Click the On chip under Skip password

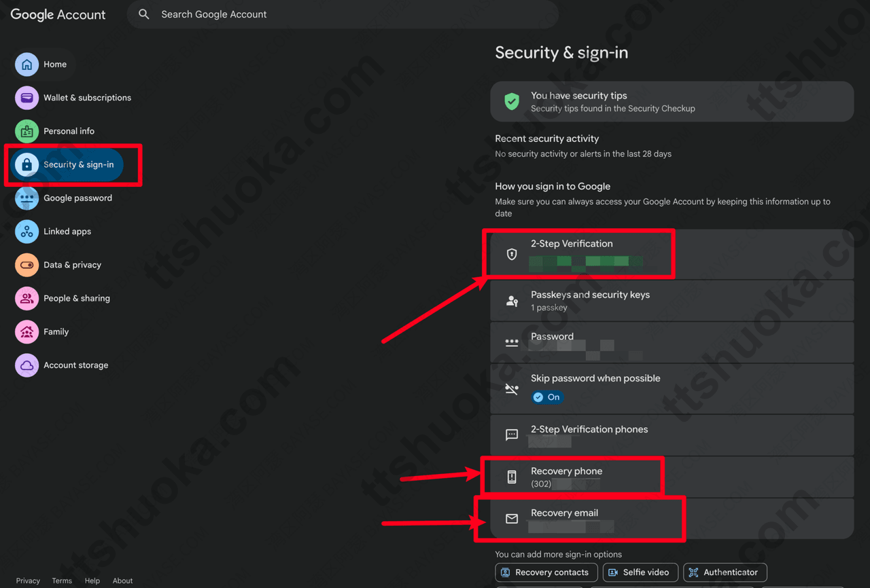[547, 397]
